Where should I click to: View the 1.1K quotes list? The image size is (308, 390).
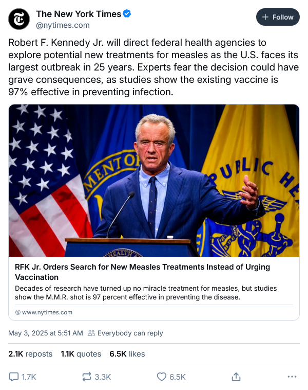click(80, 354)
